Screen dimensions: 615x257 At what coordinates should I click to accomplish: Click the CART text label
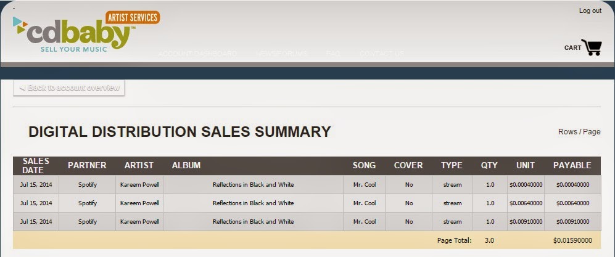point(572,47)
